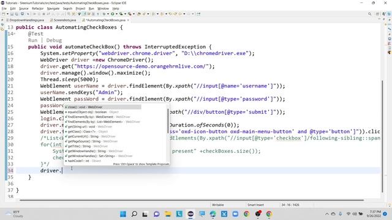Click the Run code lens link above line 15
The image size is (392, 220).
(32, 40)
